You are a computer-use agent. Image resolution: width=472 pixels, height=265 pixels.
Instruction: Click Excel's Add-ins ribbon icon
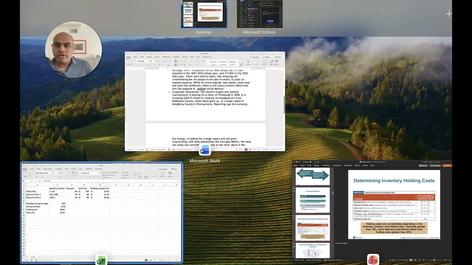(163, 174)
